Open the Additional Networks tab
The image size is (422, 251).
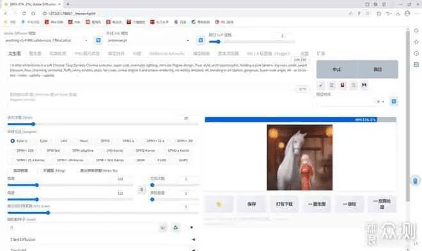point(167,53)
